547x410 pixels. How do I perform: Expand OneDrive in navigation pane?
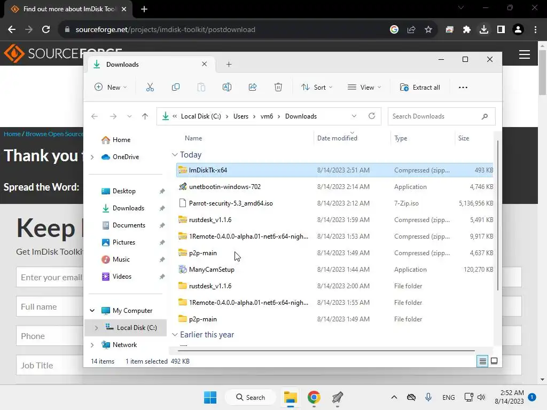coord(92,157)
